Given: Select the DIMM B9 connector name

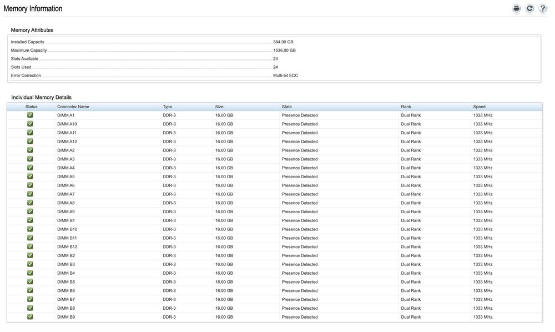Looking at the screenshot, I should (66, 317).
